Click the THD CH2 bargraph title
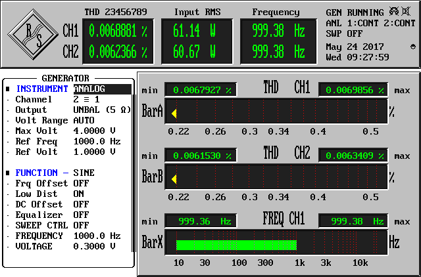421x277 pixels. [287, 153]
